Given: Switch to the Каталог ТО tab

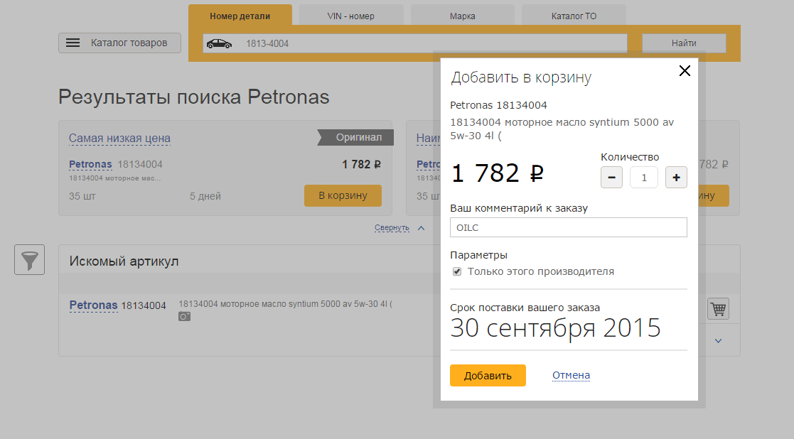Looking at the screenshot, I should (574, 16).
